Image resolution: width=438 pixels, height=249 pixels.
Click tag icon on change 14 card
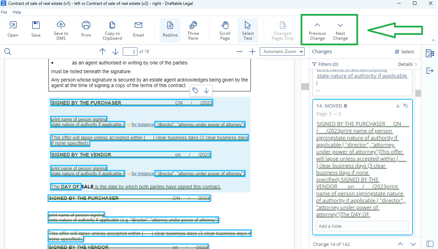coord(406,106)
